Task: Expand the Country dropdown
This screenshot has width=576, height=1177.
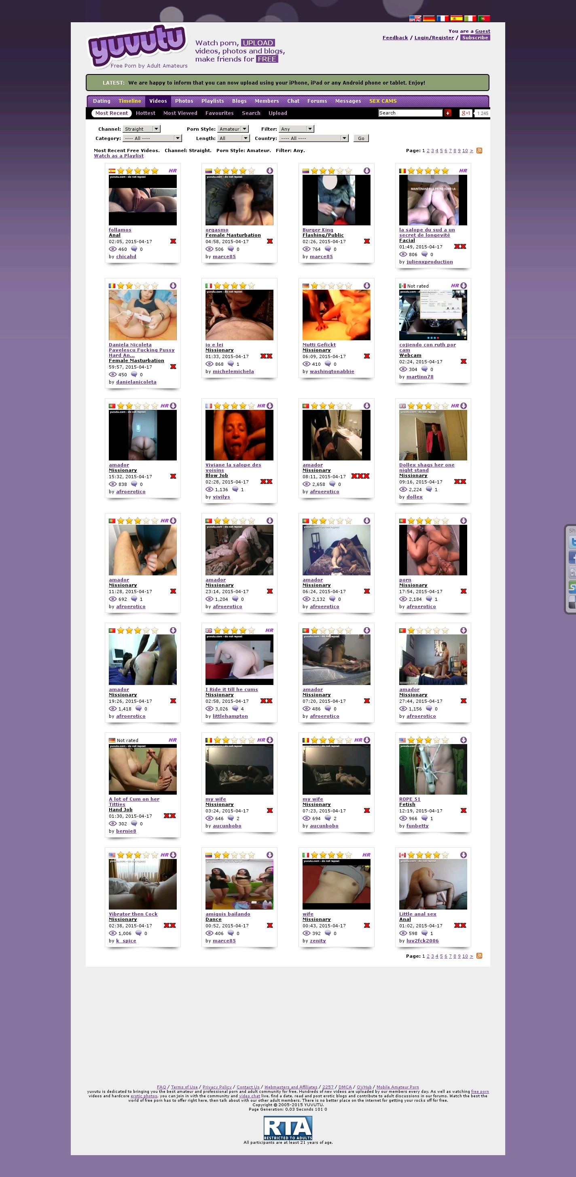Action: pos(314,138)
